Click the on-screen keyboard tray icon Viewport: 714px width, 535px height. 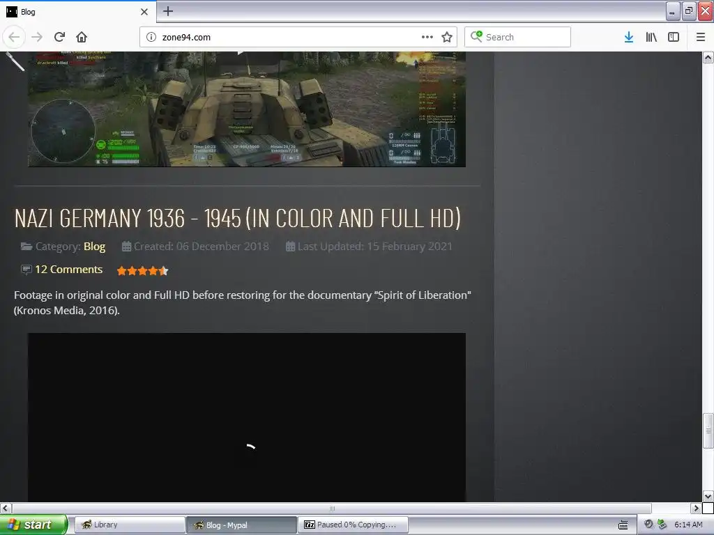[x=623, y=525]
